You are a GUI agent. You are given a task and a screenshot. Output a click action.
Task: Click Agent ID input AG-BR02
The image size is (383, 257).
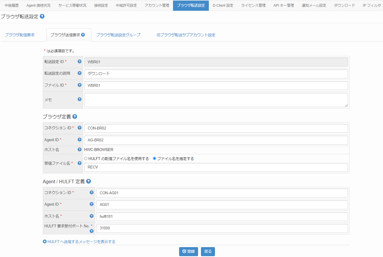[x=216, y=140]
